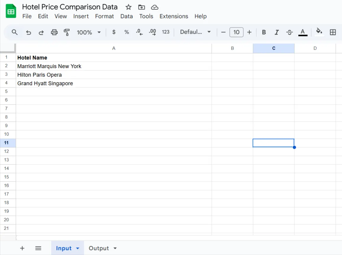Open the View menu
Viewport: 342px width, 255px height.
(61, 16)
